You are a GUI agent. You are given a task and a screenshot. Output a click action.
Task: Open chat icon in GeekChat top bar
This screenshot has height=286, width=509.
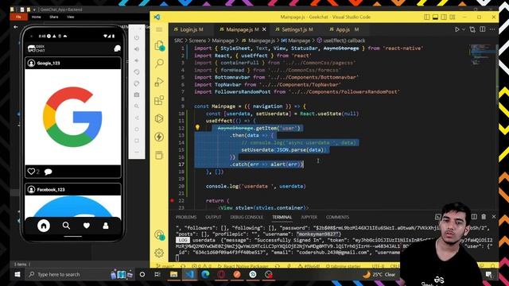117,48
